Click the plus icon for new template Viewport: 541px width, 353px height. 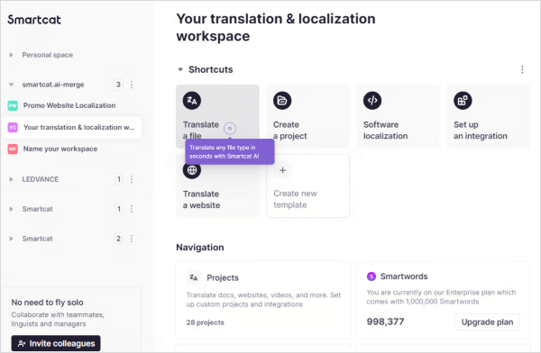click(282, 170)
